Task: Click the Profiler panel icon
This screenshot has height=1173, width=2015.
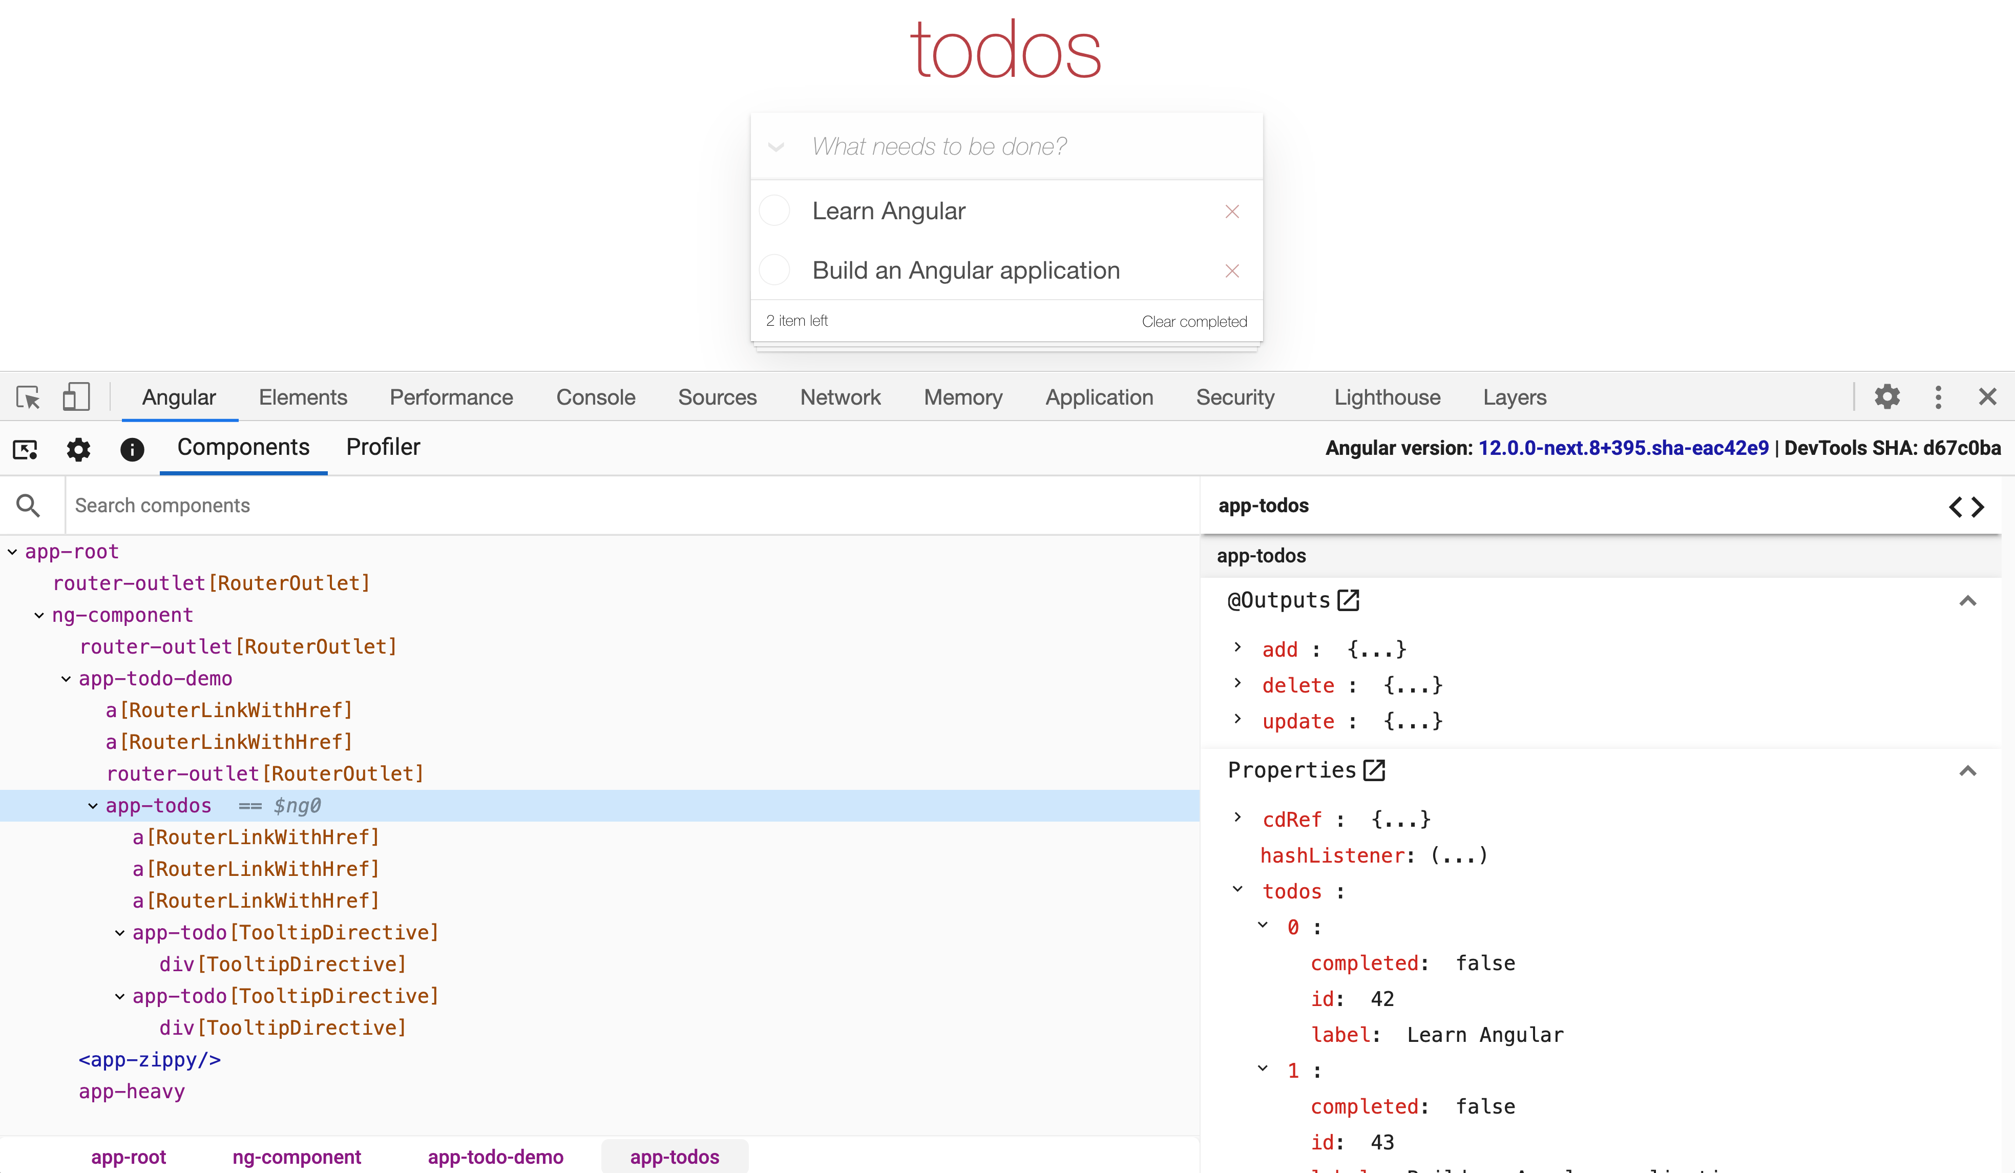Action: pyautogui.click(x=383, y=447)
